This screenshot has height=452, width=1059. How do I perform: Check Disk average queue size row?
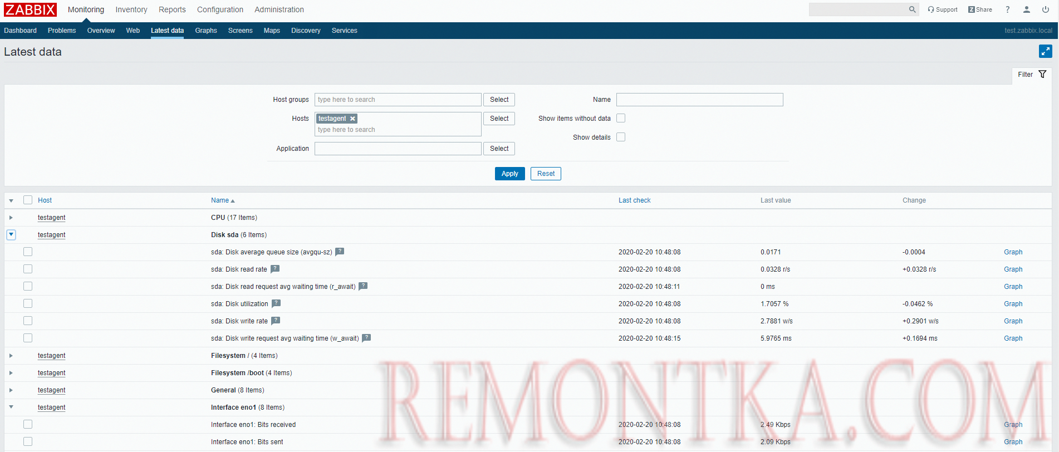[28, 252]
